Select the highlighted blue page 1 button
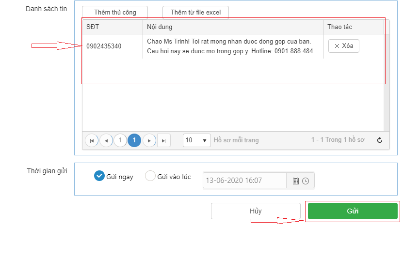 pos(134,140)
